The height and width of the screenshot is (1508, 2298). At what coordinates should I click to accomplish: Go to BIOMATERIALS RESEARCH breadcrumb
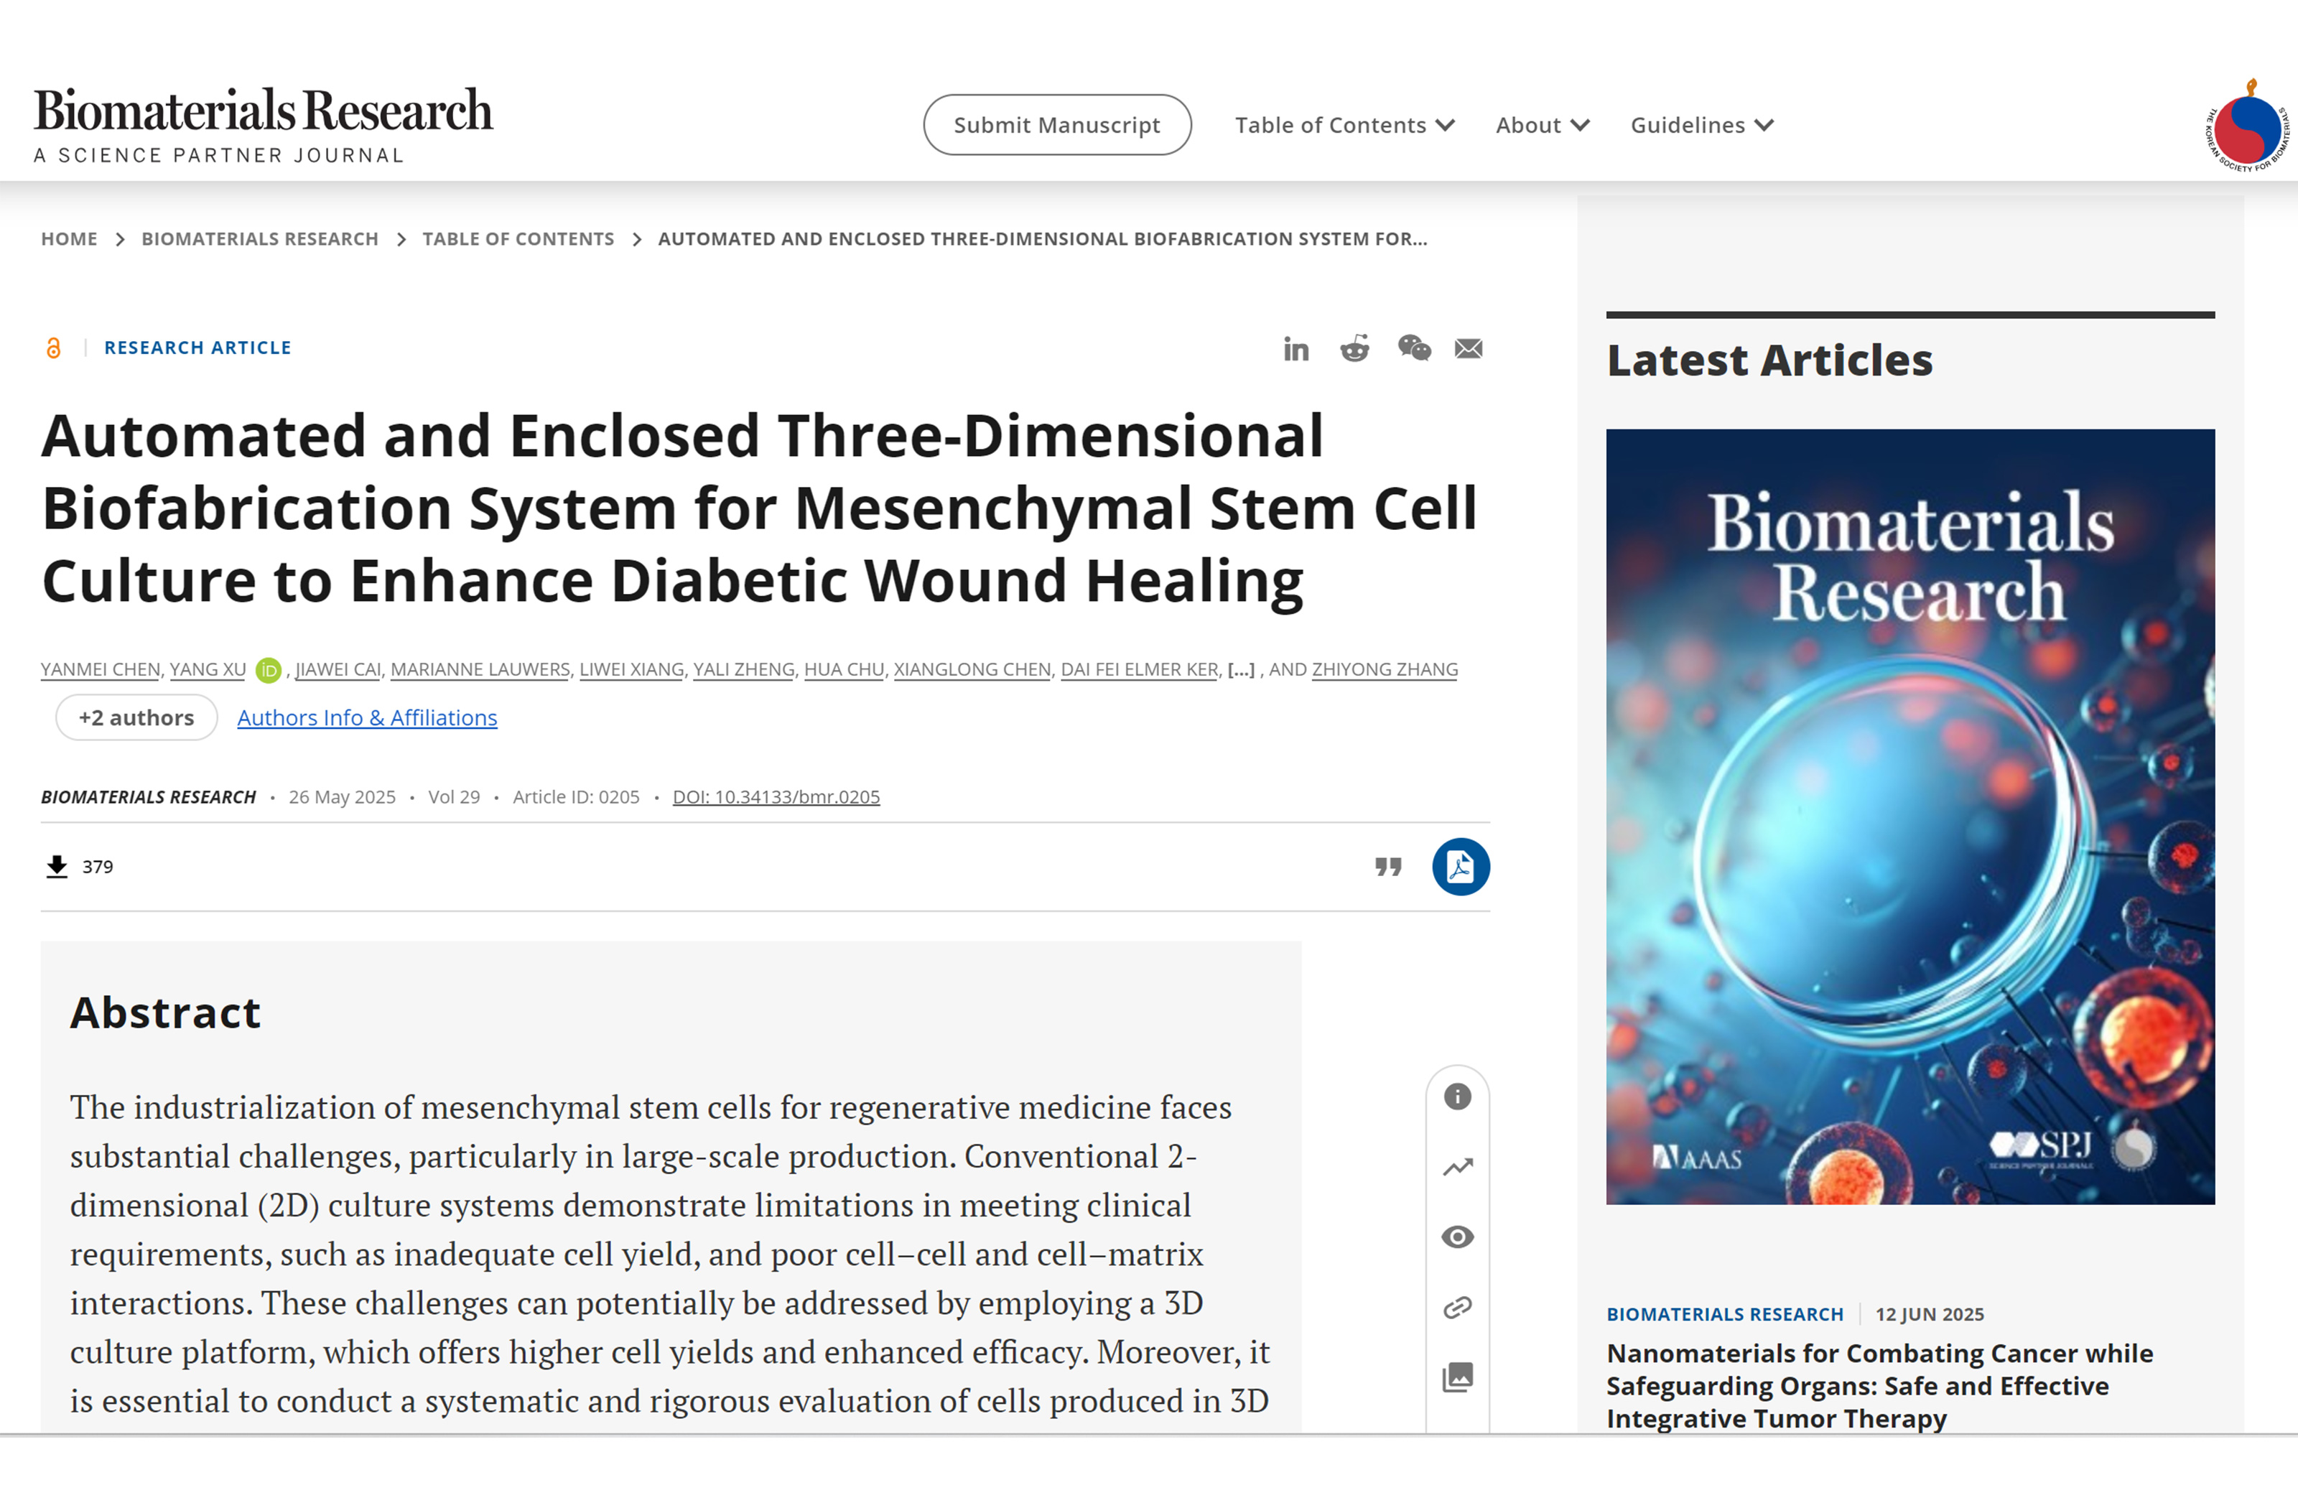tap(260, 239)
